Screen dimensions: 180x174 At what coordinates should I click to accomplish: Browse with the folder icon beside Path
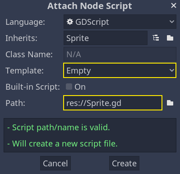(x=170, y=103)
